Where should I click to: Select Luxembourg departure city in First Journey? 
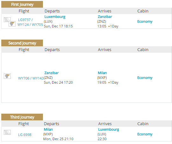pos(55,17)
